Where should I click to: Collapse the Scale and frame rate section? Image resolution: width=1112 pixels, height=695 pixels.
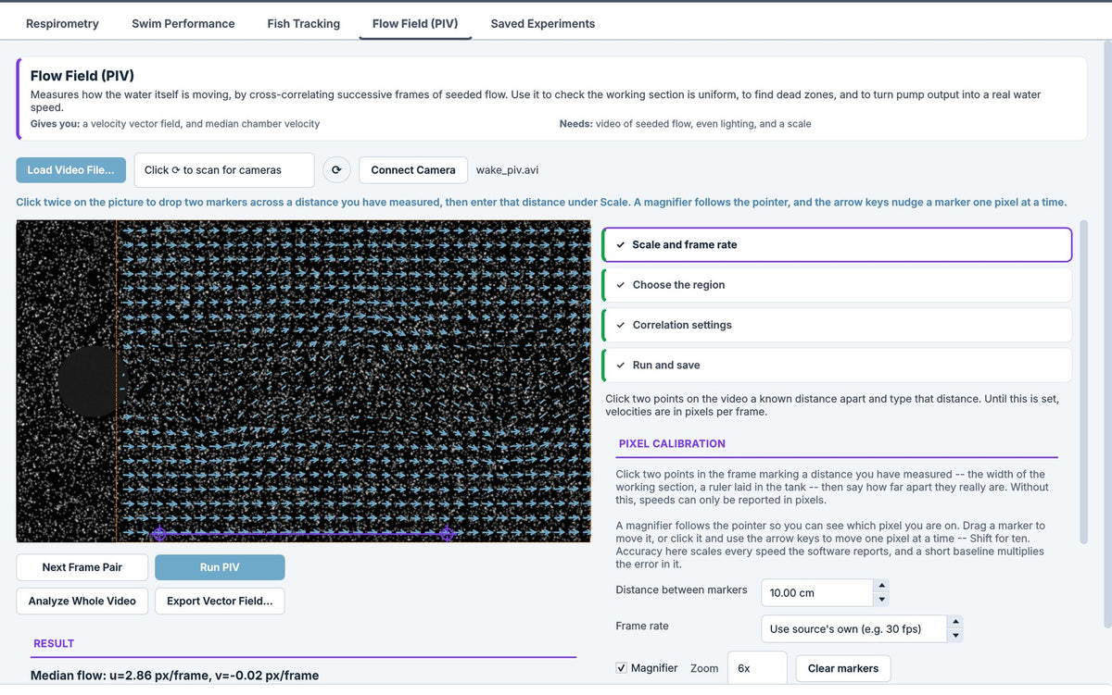[x=837, y=245]
